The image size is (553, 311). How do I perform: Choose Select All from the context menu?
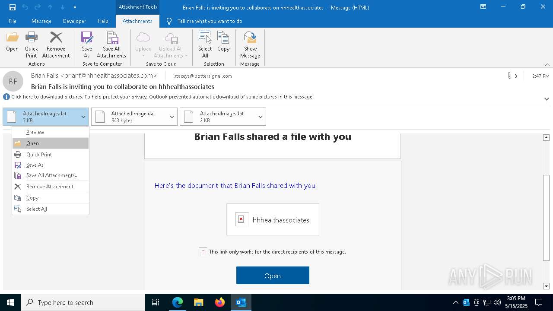51,209
